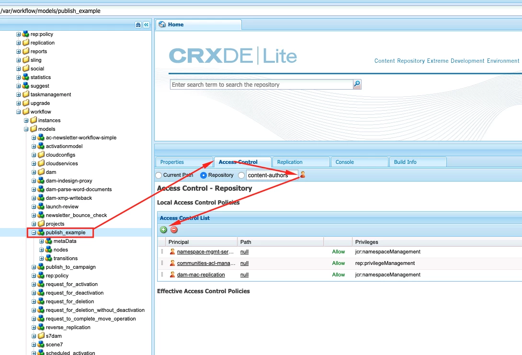Click the red remove ACL entry icon
This screenshot has width=522, height=355.
point(174,229)
